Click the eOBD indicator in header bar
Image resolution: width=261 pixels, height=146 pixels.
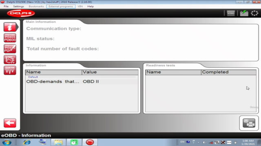231,13
